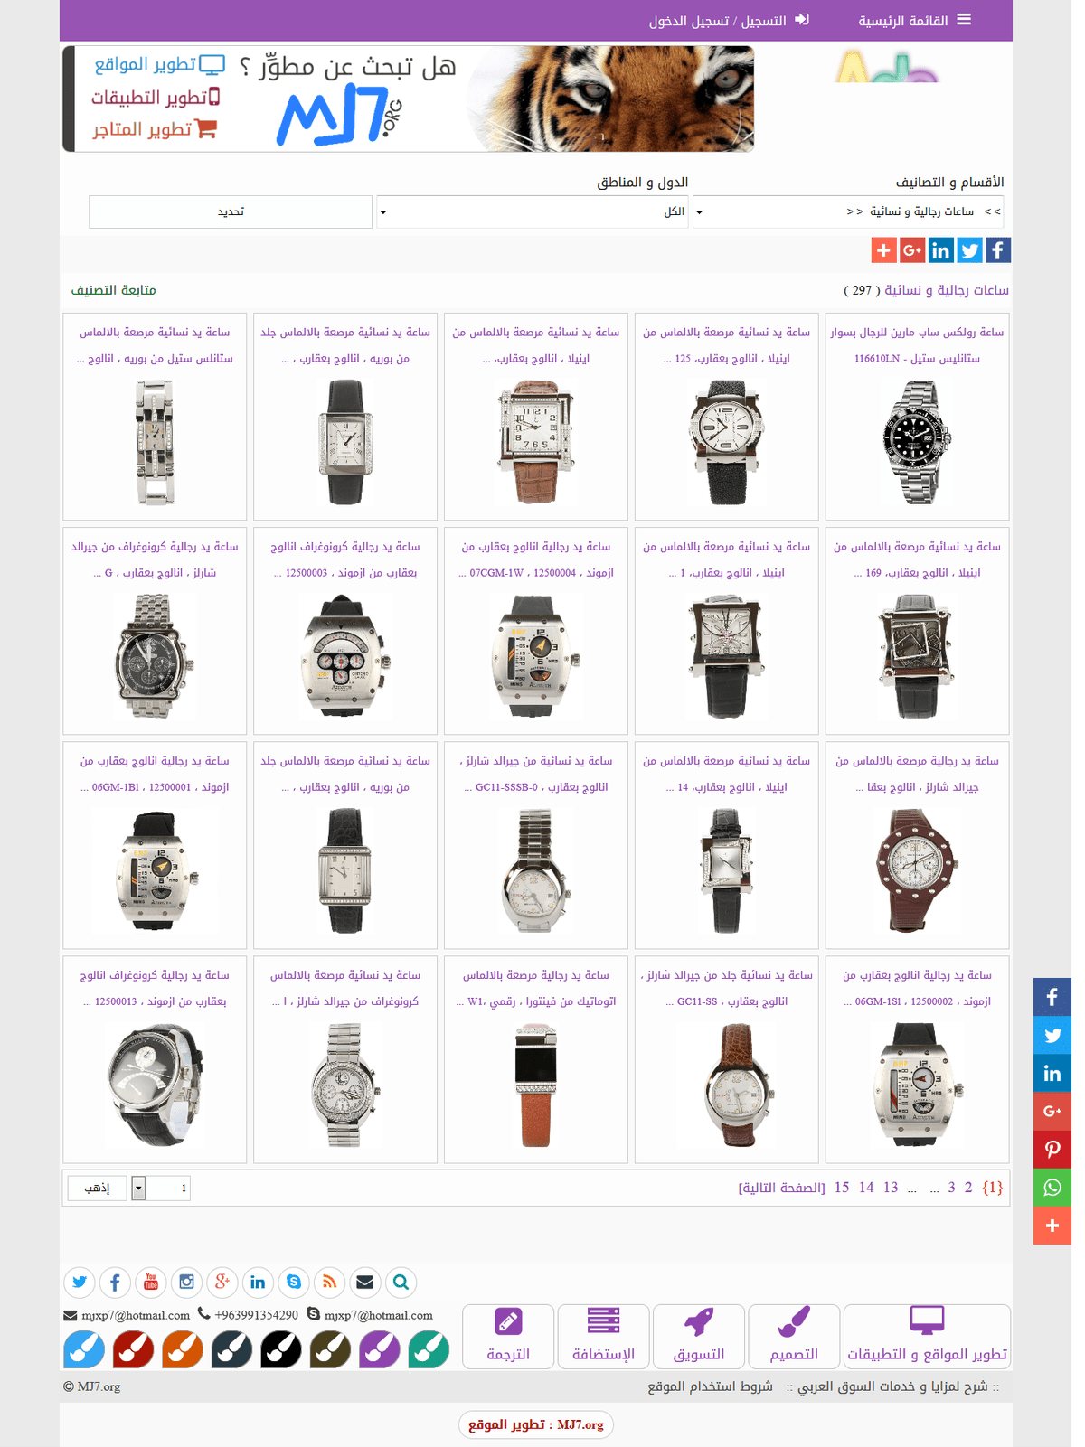Open the الإستضافة hosting service tile
This screenshot has width=1085, height=1447.
coord(603,1337)
